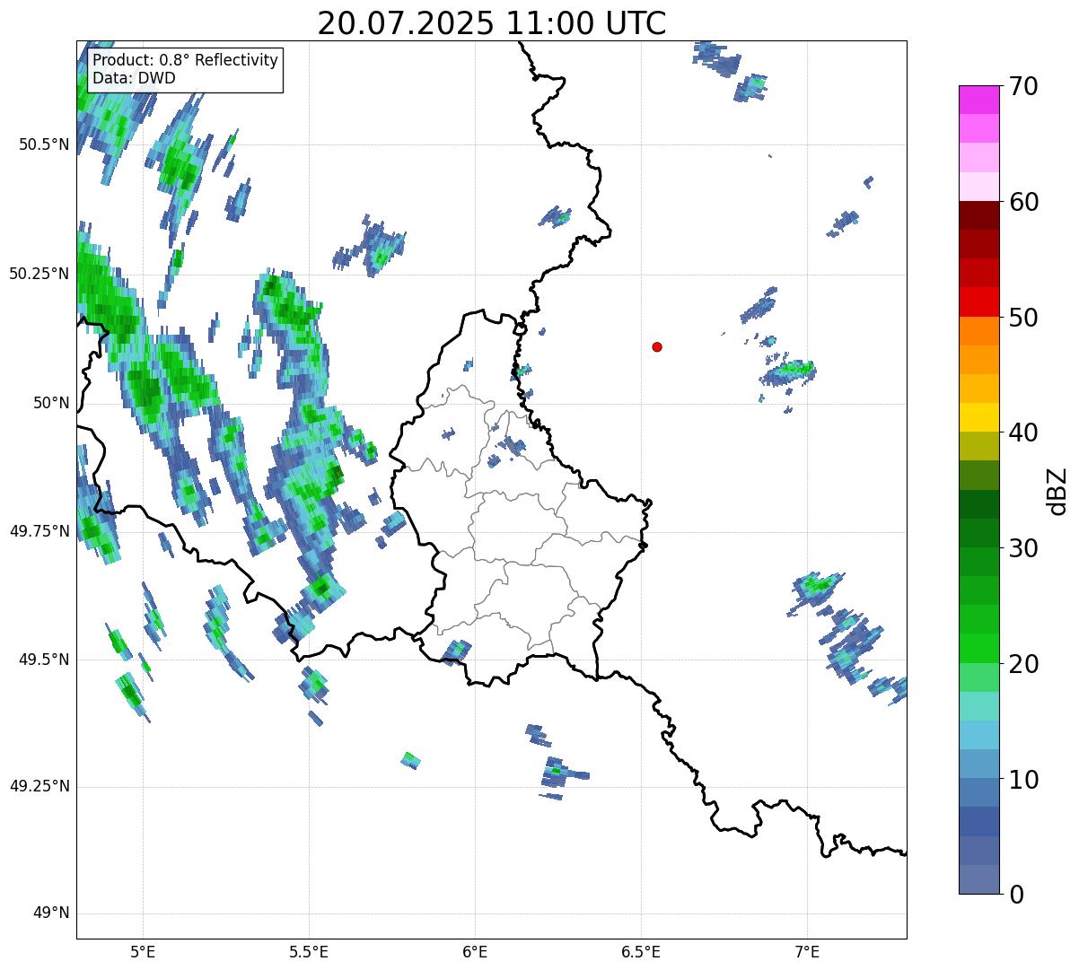Click the colorbar tick label 20

pos(1024,664)
